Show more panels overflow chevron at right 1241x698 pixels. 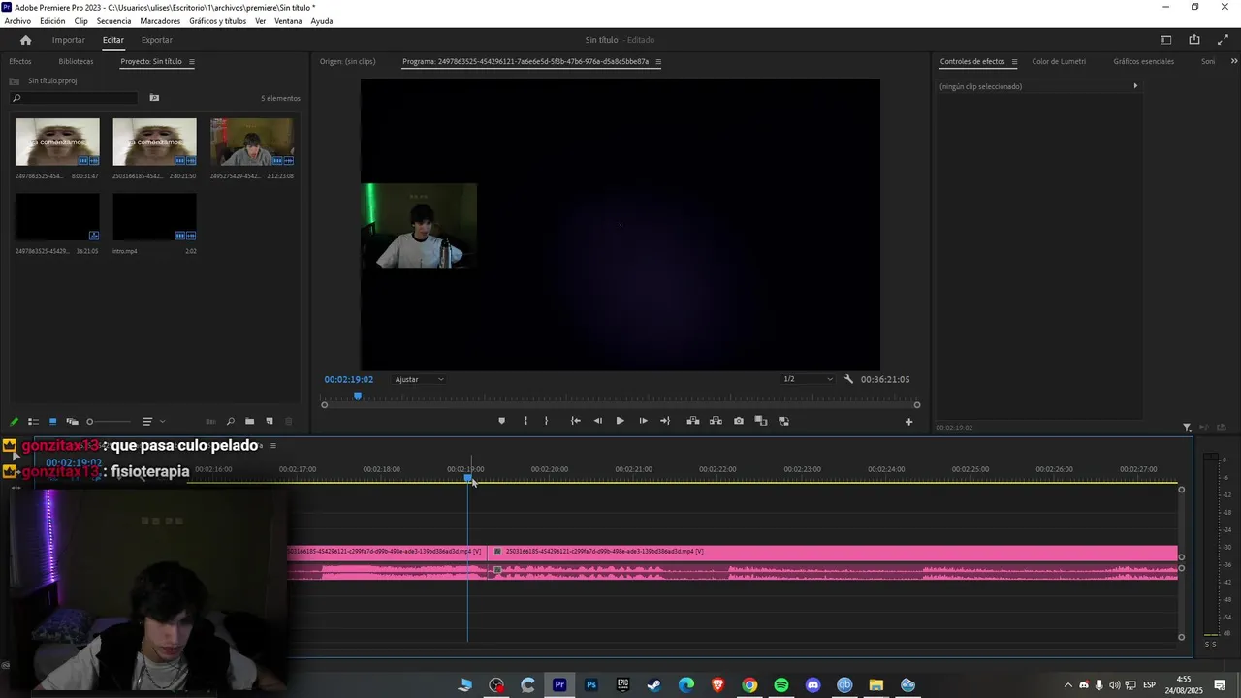pyautogui.click(x=1233, y=61)
